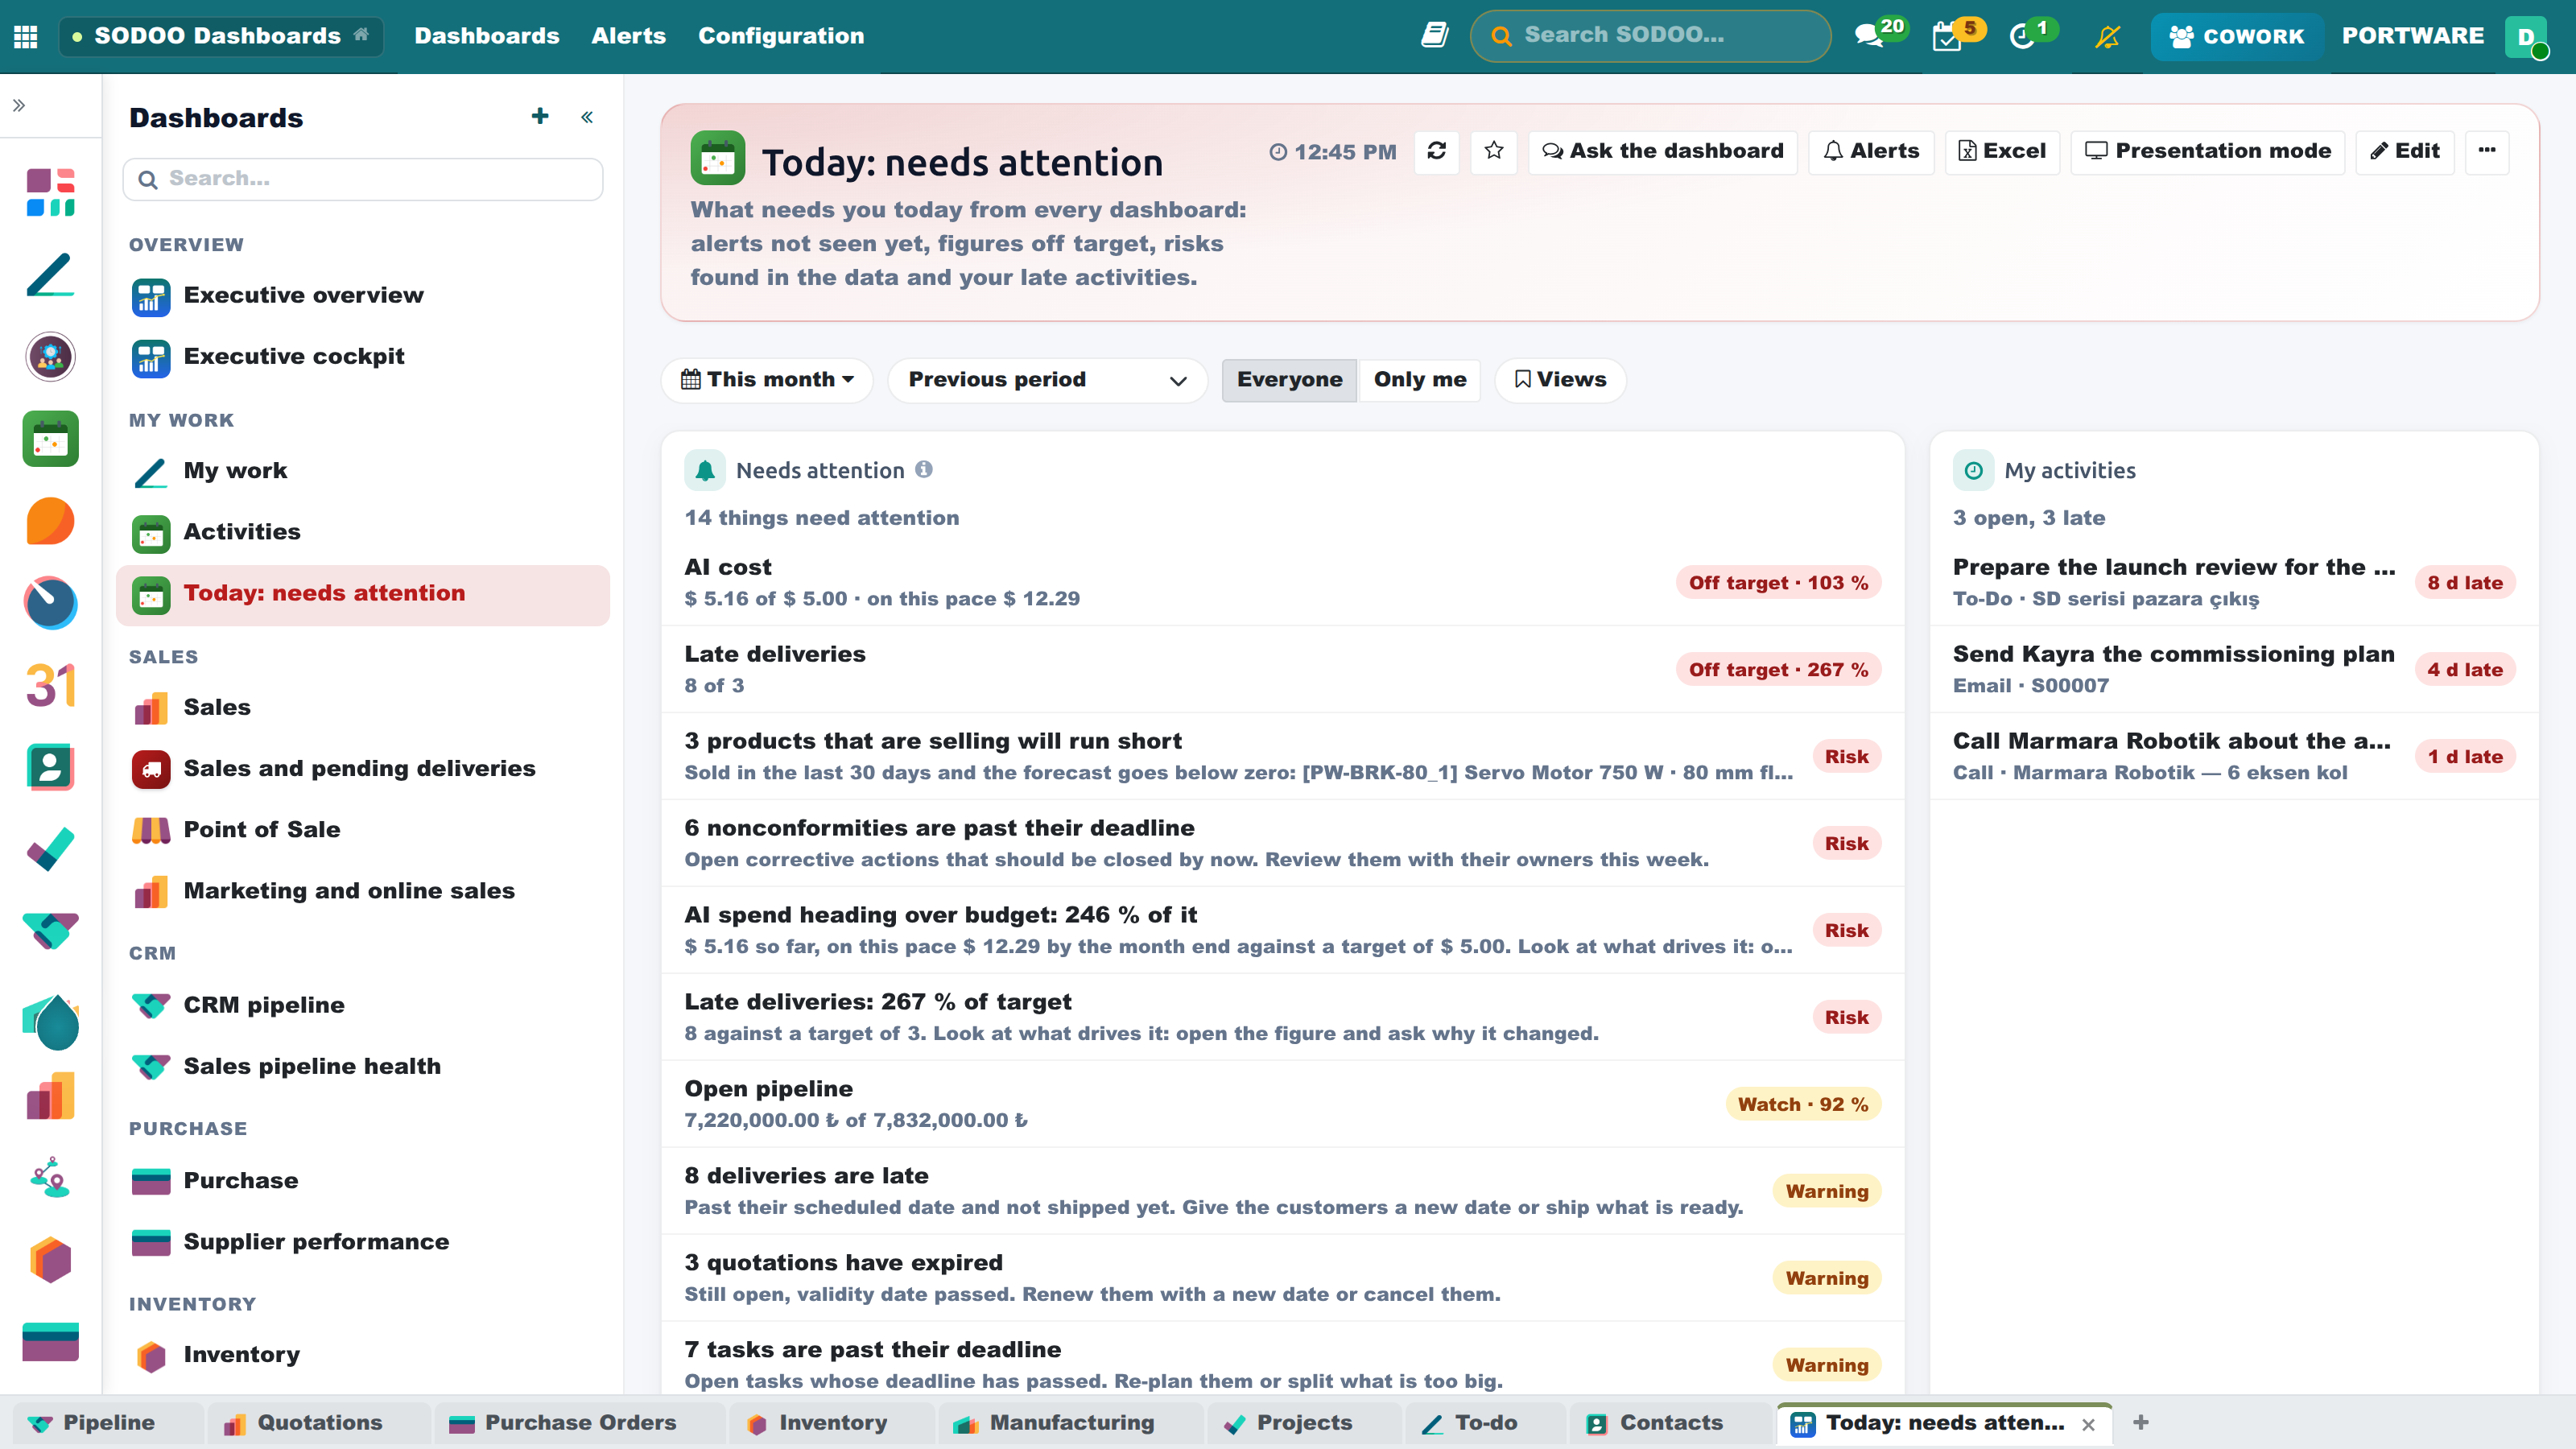The image size is (2576, 1449).
Task: Open the This month date dropdown
Action: [767, 380]
